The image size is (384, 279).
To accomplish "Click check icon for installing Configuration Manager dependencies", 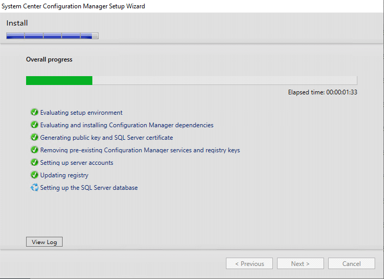I will coord(34,125).
